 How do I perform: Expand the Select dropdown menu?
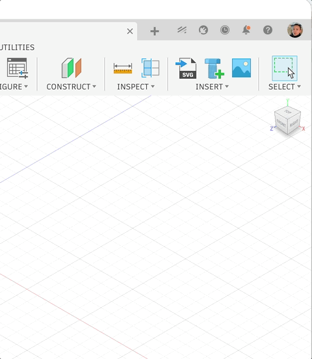[x=285, y=86]
